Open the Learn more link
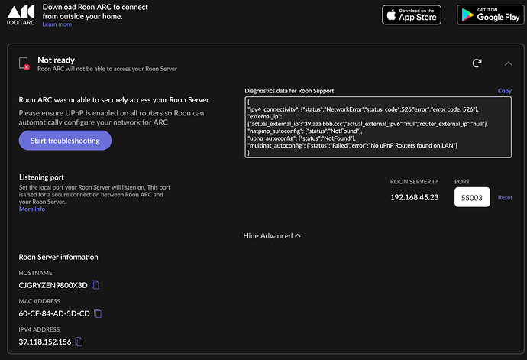The width and height of the screenshot is (527, 360). click(x=57, y=24)
